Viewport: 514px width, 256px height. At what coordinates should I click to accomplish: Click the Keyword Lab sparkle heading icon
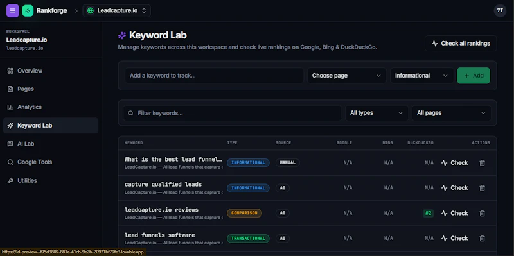tap(122, 35)
